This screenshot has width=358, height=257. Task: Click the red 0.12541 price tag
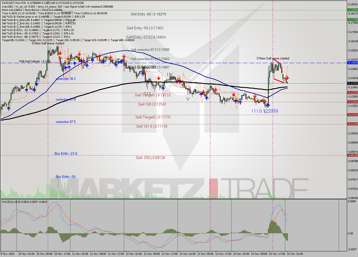(352, 102)
